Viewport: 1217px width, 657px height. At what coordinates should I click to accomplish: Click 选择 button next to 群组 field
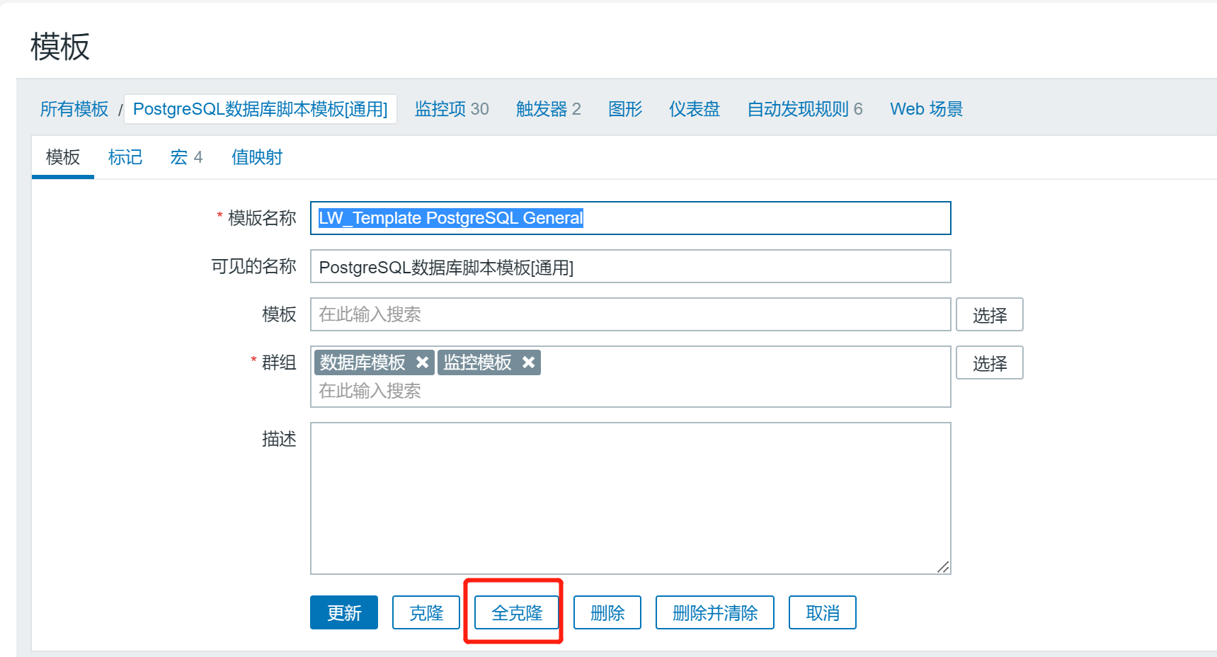coord(990,362)
